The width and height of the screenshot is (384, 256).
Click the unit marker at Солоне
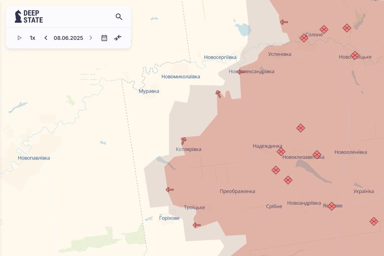coord(304,38)
